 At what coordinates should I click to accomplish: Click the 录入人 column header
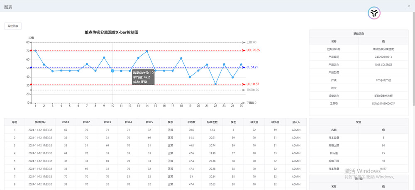click(296, 122)
